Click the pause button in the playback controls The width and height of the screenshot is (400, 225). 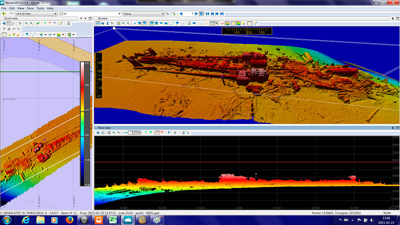(201, 14)
